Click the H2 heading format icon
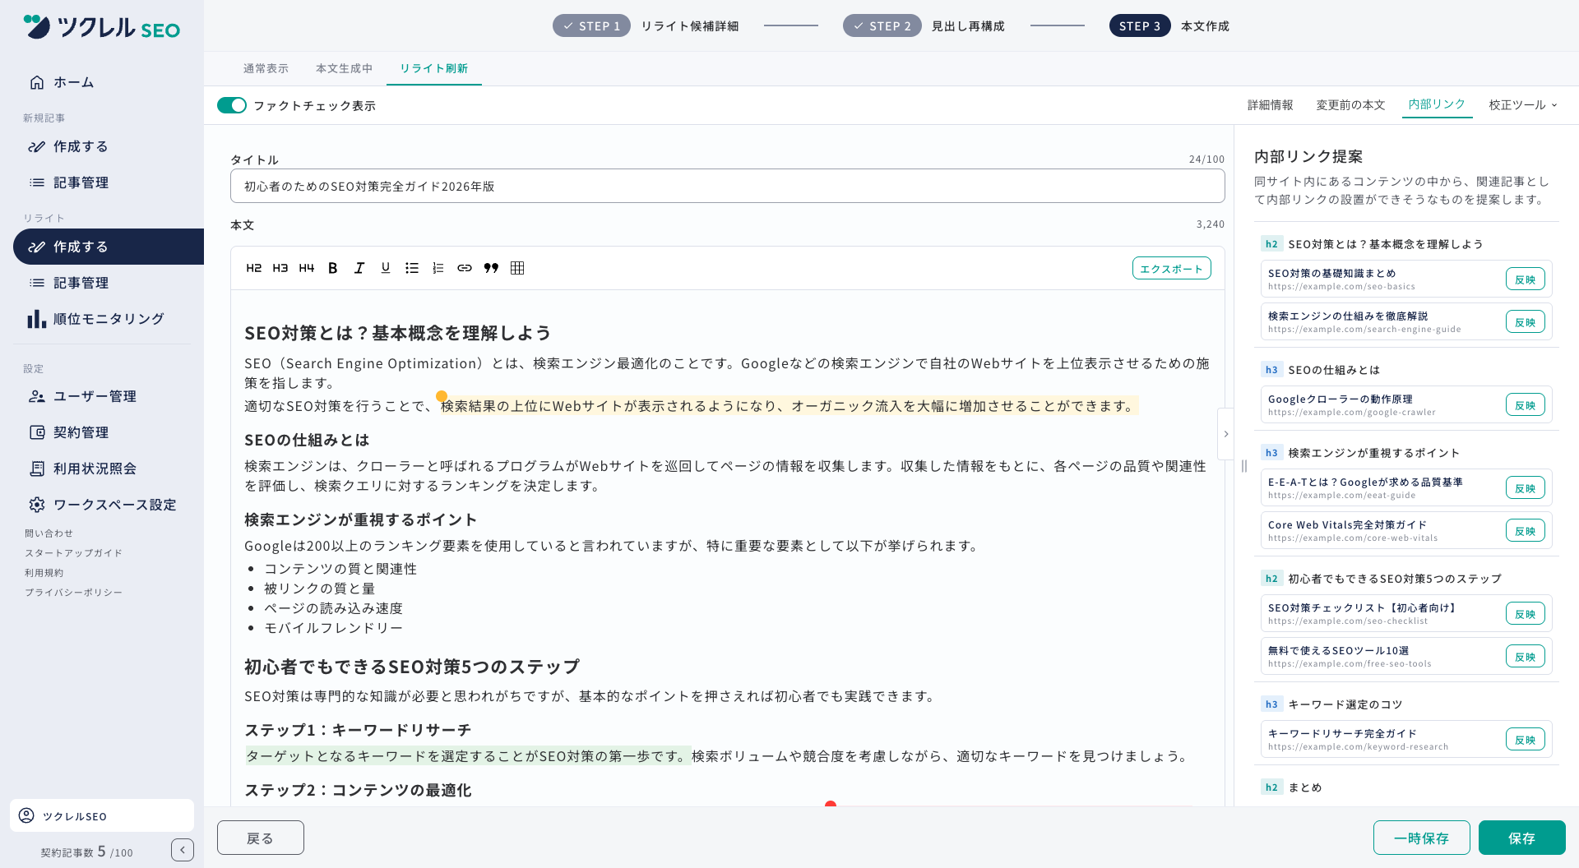Viewport: 1579px width, 868px height. [254, 268]
